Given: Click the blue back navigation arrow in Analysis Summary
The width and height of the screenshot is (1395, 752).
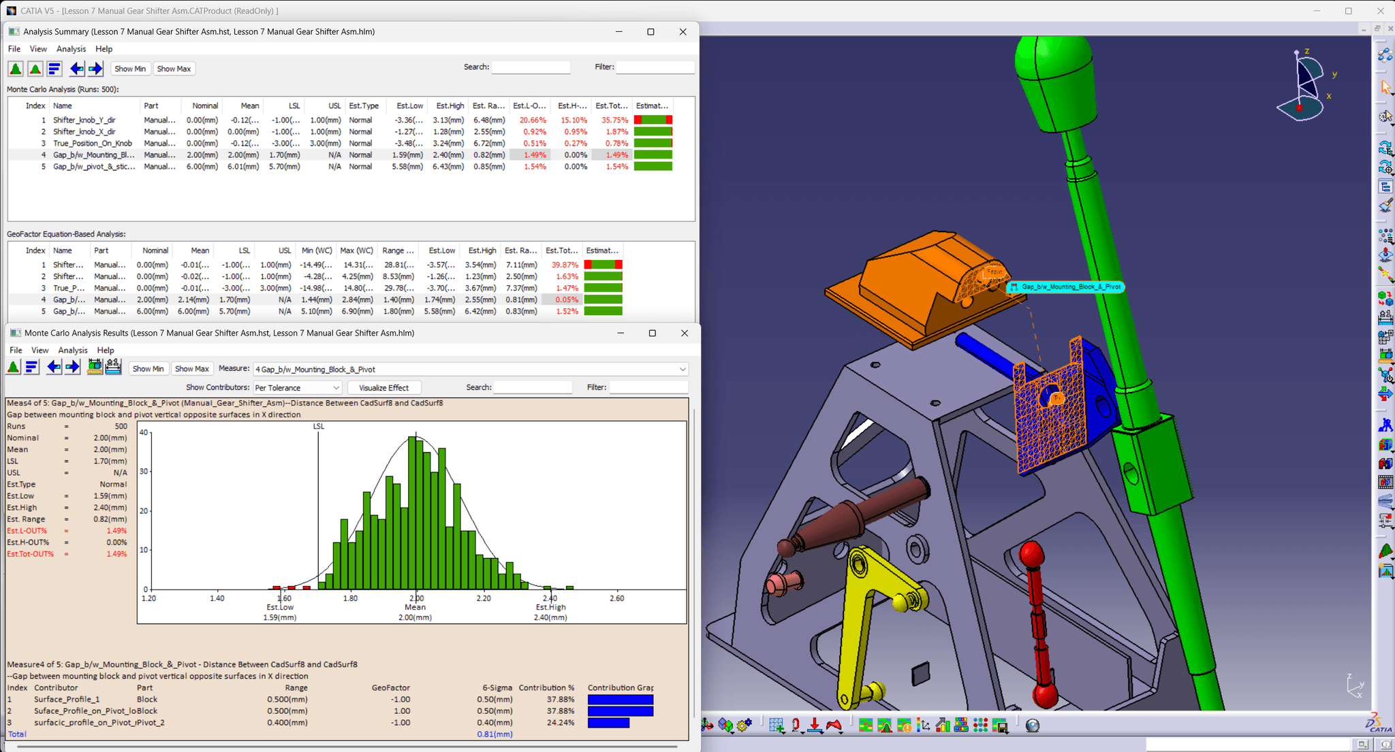Looking at the screenshot, I should pyautogui.click(x=77, y=68).
